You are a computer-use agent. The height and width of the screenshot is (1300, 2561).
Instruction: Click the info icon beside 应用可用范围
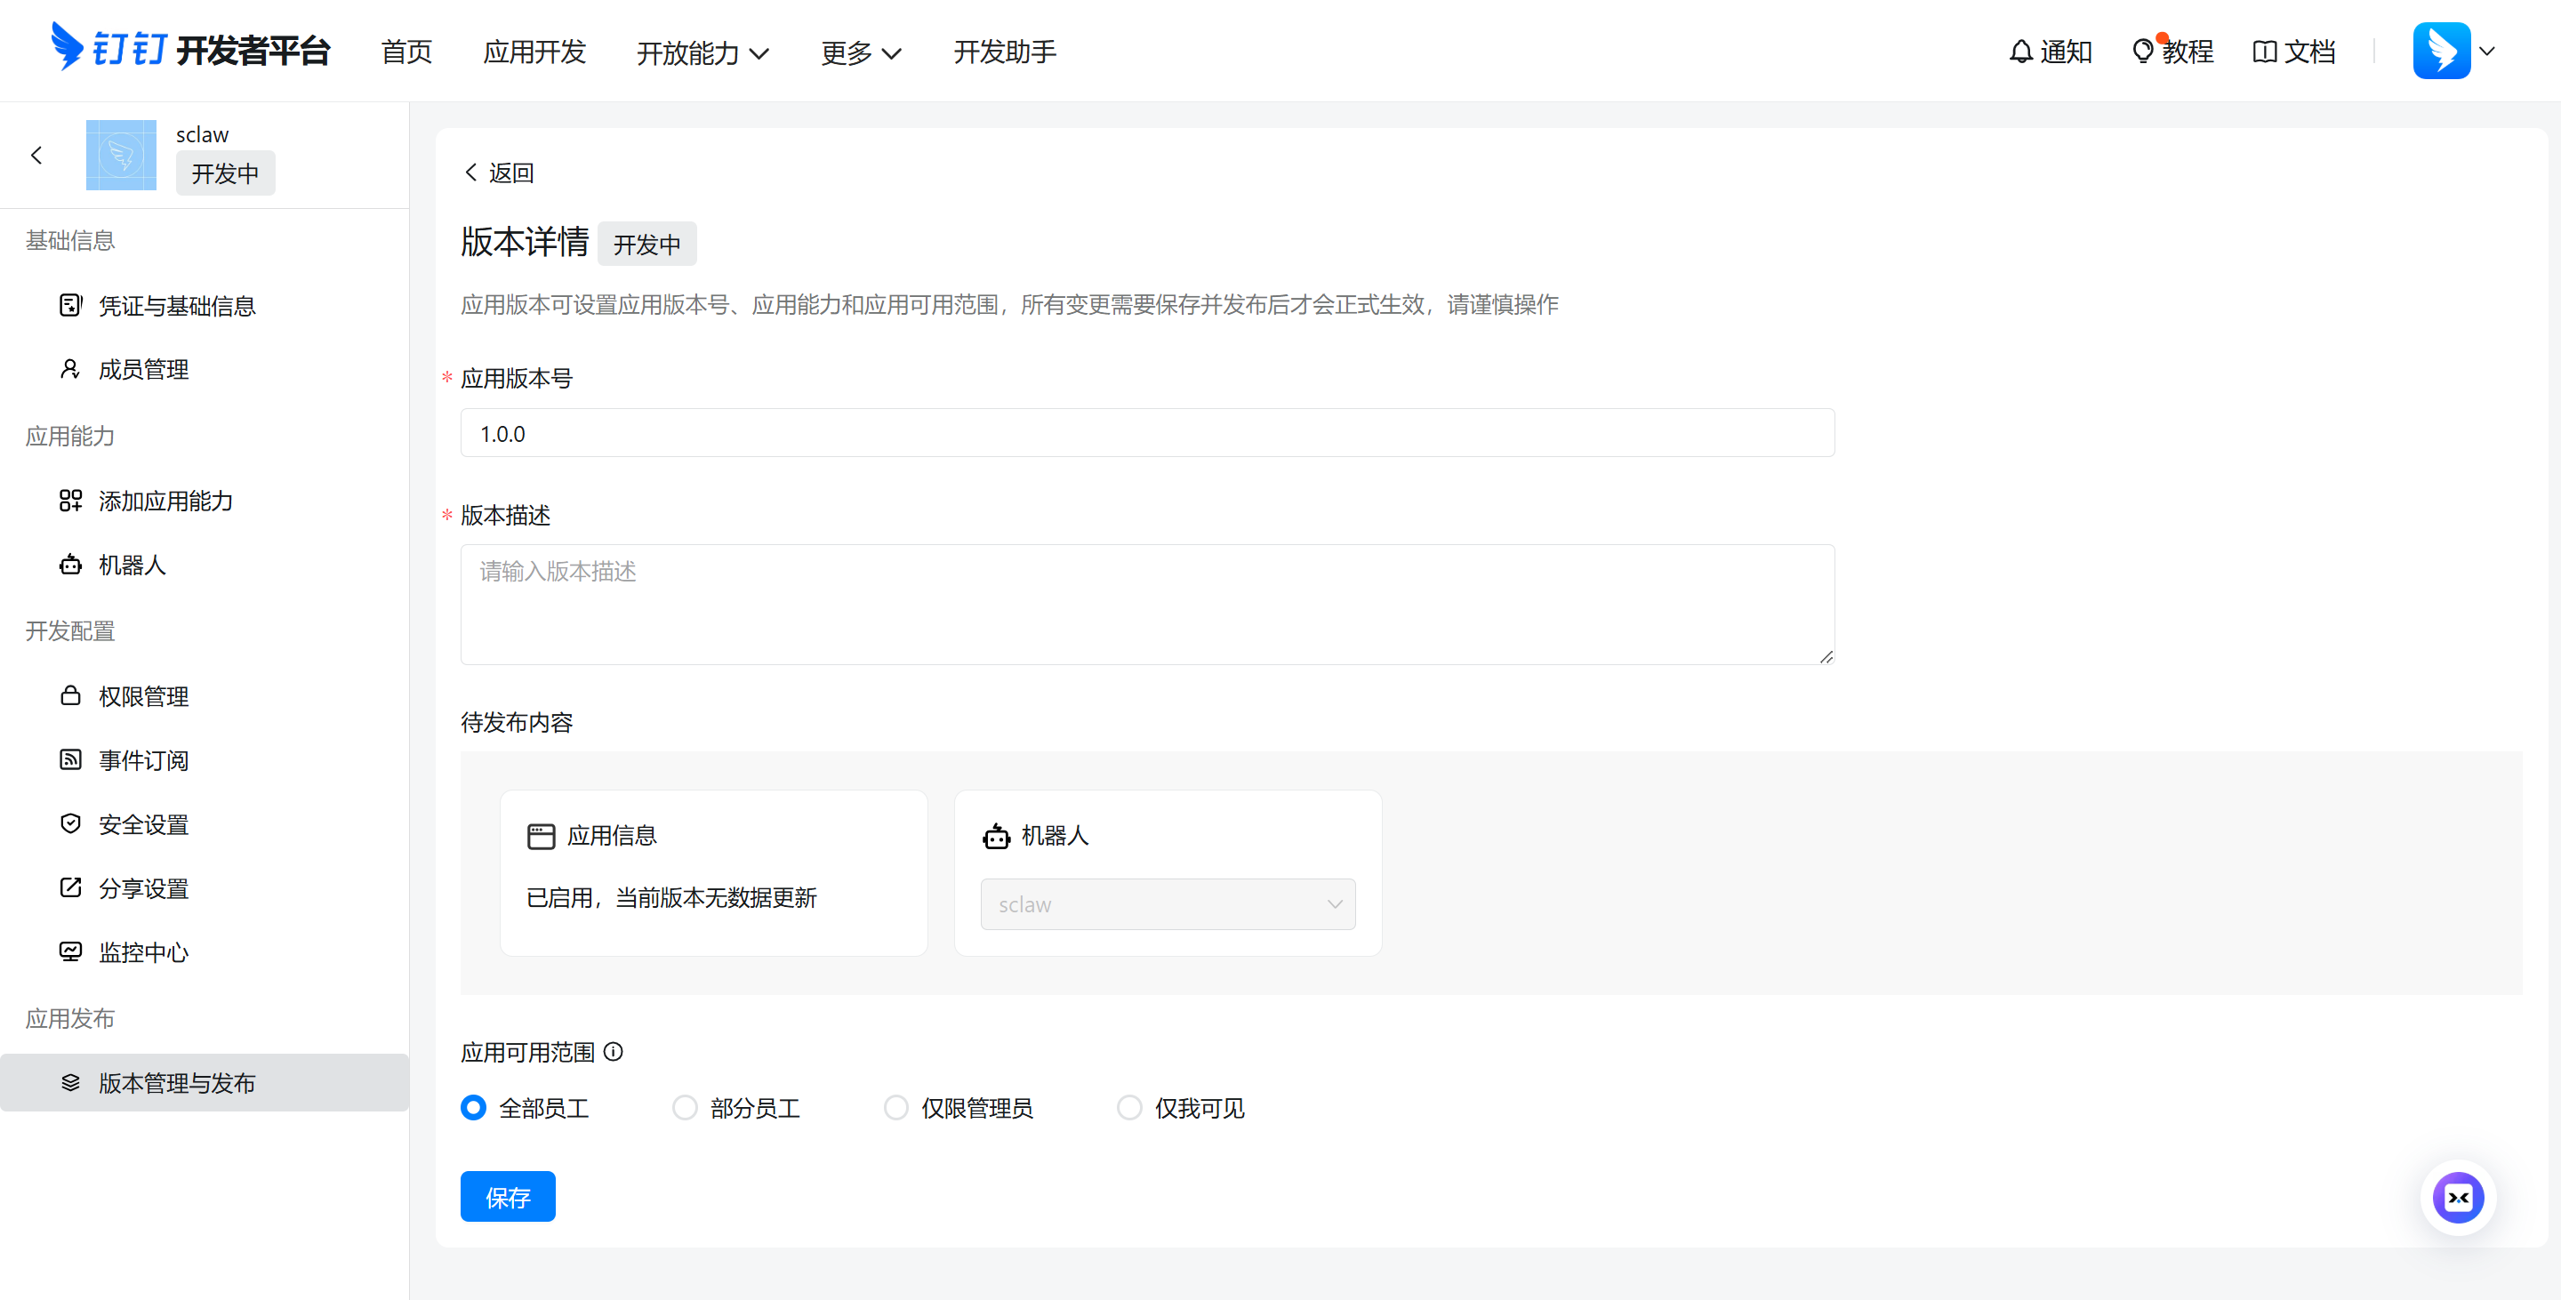pyautogui.click(x=614, y=1052)
